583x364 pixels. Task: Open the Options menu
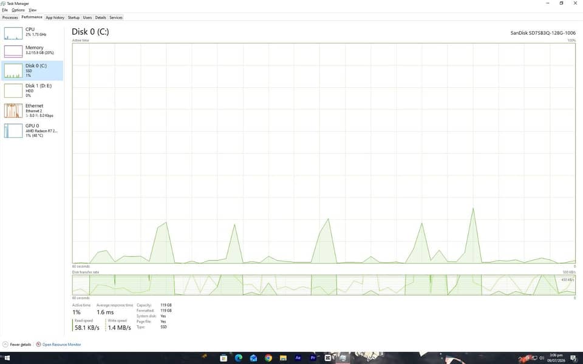point(18,10)
